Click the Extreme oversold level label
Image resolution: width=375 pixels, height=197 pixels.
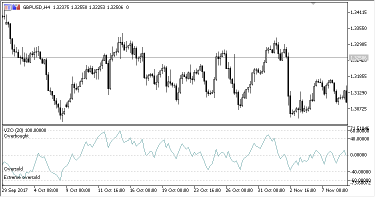click(22, 177)
